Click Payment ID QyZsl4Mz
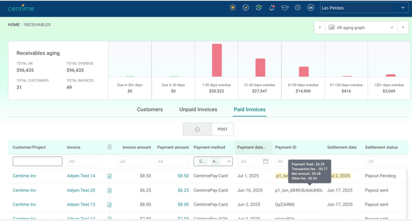The image size is (412, 221). point(285,204)
